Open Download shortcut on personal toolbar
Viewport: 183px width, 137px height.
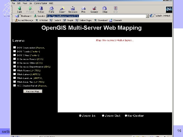click(101, 20)
